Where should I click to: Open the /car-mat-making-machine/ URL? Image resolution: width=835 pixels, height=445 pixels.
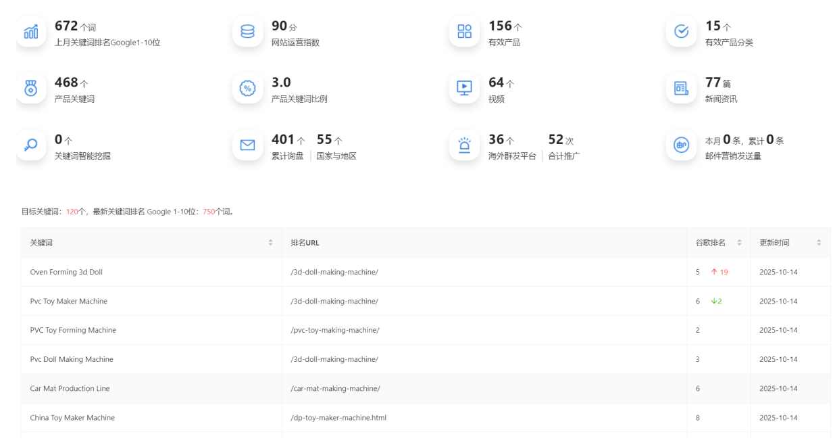tap(335, 388)
